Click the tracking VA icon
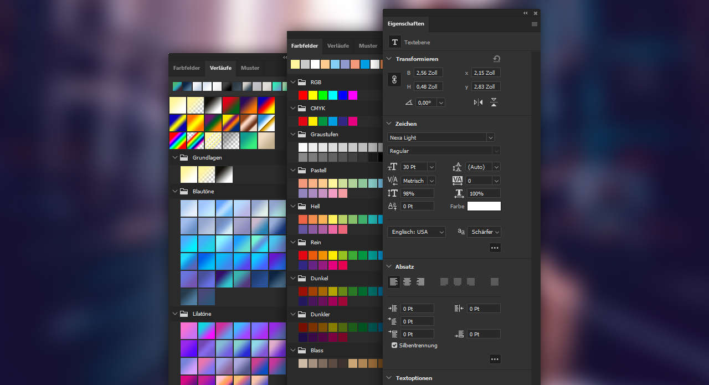The width and height of the screenshot is (709, 385). tap(458, 180)
